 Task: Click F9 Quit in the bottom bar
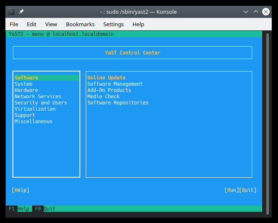45,208
